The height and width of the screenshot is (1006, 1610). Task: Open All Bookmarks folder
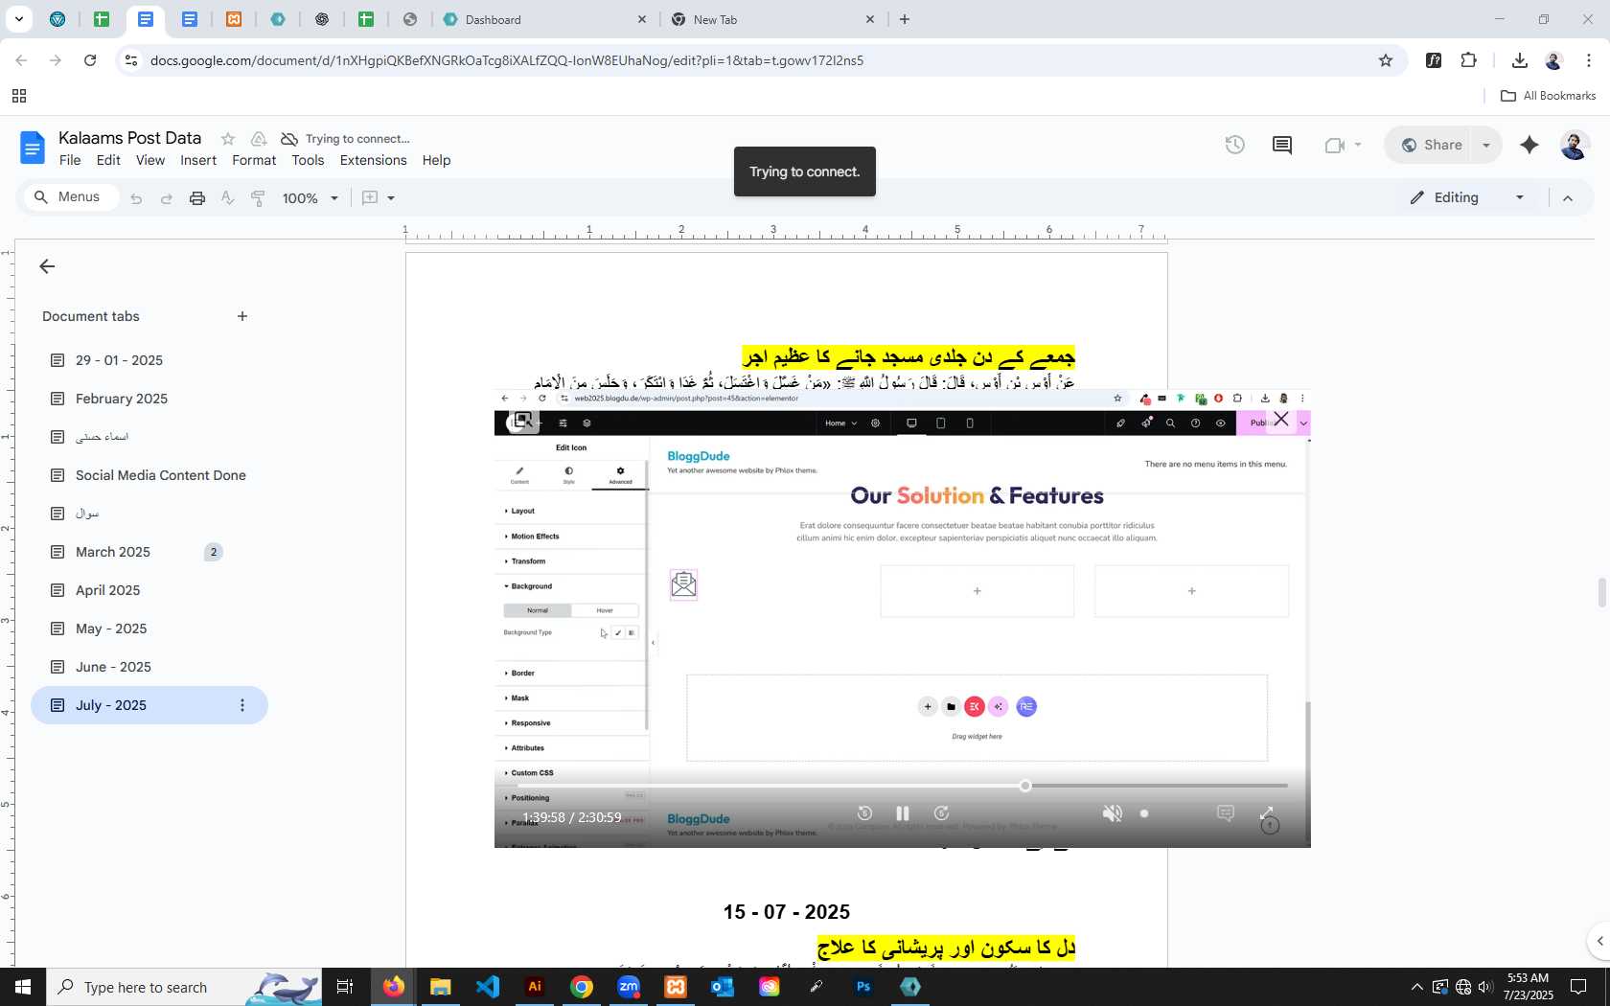point(1548,96)
